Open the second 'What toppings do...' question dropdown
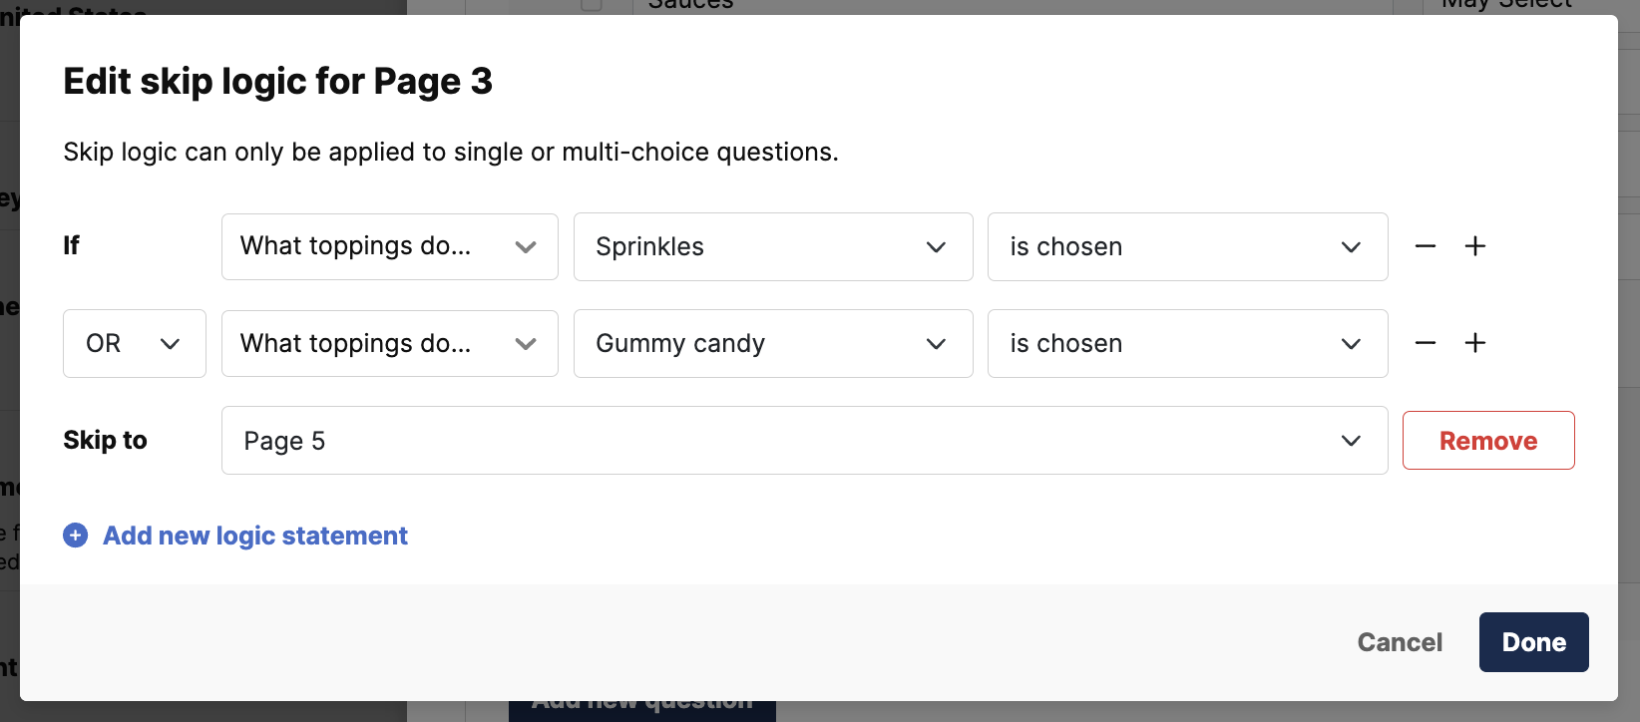 coord(390,343)
